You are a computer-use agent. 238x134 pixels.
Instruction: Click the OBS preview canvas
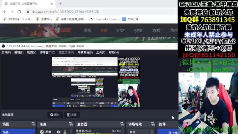[x=96, y=82]
